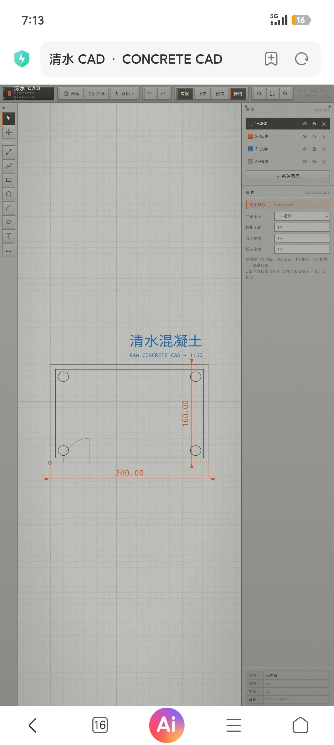Click the 160.00 dimension text
Image resolution: width=334 pixels, height=745 pixels.
(185, 413)
